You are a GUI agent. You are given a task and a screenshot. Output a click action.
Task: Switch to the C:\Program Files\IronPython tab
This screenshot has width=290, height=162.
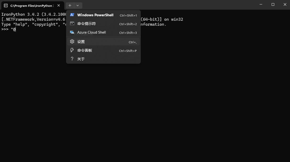(x=31, y=6)
